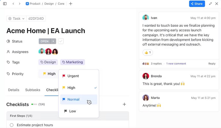Advance status with the arrow next to OPEN
The width and height of the screenshot is (221, 128).
coord(53,41)
